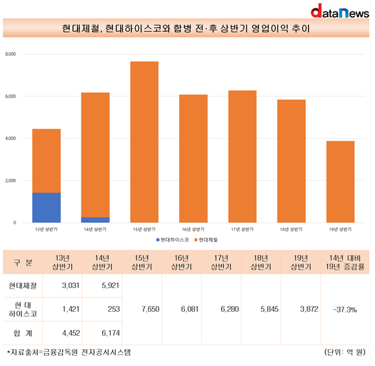The image size is (375, 366).
Task: Click the 17년 상반기 table header
Action: 221,262
